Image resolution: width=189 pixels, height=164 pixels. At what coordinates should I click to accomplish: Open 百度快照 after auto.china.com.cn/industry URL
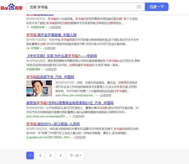[x=106, y=95]
